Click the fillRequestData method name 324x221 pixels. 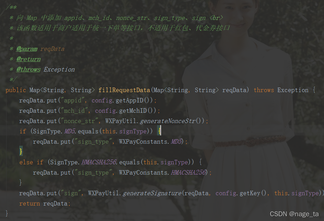[x=124, y=90]
